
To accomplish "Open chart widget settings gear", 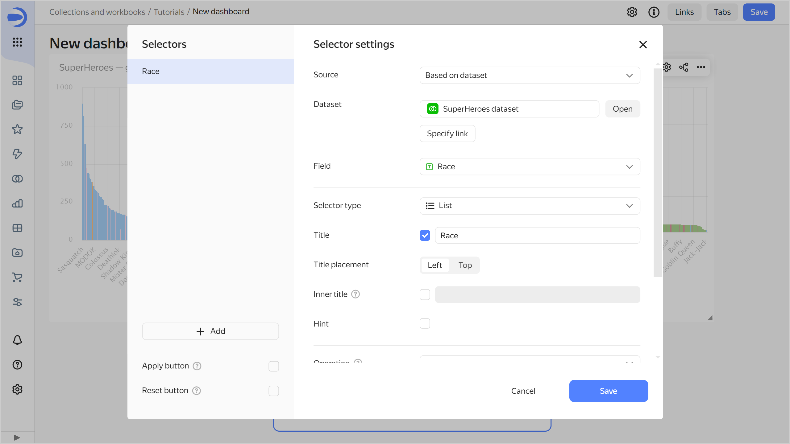I will (667, 67).
